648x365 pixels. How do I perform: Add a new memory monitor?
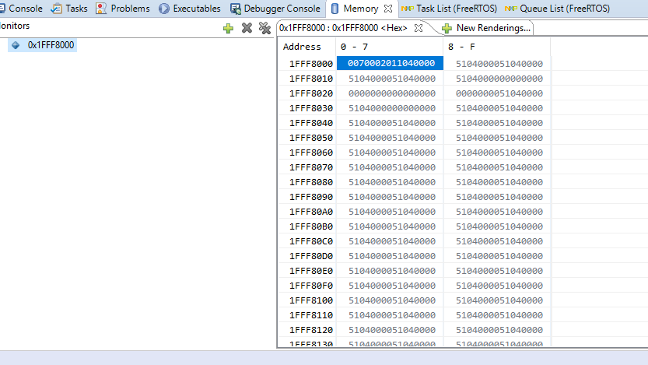pos(228,28)
